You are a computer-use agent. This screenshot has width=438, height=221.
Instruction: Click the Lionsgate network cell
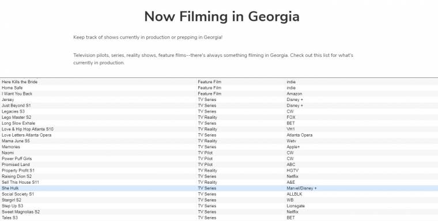coord(296,206)
